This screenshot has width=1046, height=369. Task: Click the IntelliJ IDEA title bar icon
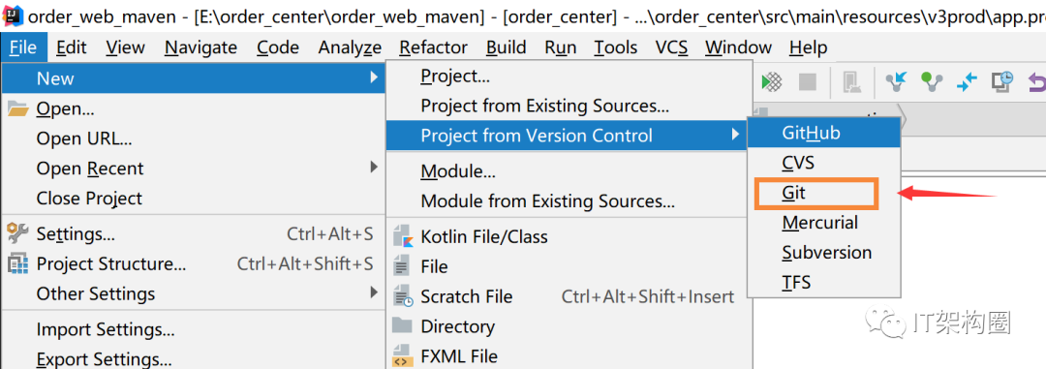12,15
